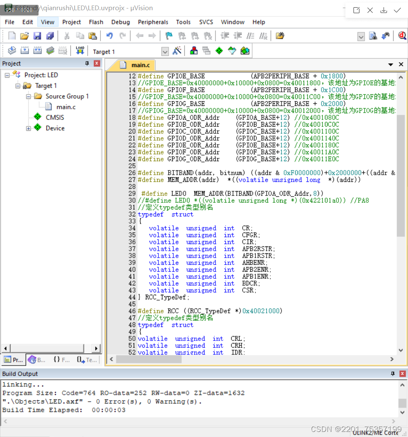Viewport: 408px width, 437px height.
Task: Open Options for Target wand icon
Action: [177, 51]
